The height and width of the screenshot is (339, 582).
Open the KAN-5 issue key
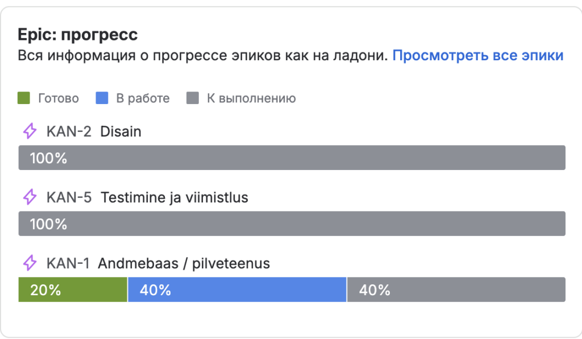click(x=69, y=197)
